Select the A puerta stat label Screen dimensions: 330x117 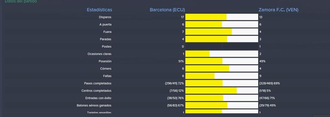click(105, 24)
